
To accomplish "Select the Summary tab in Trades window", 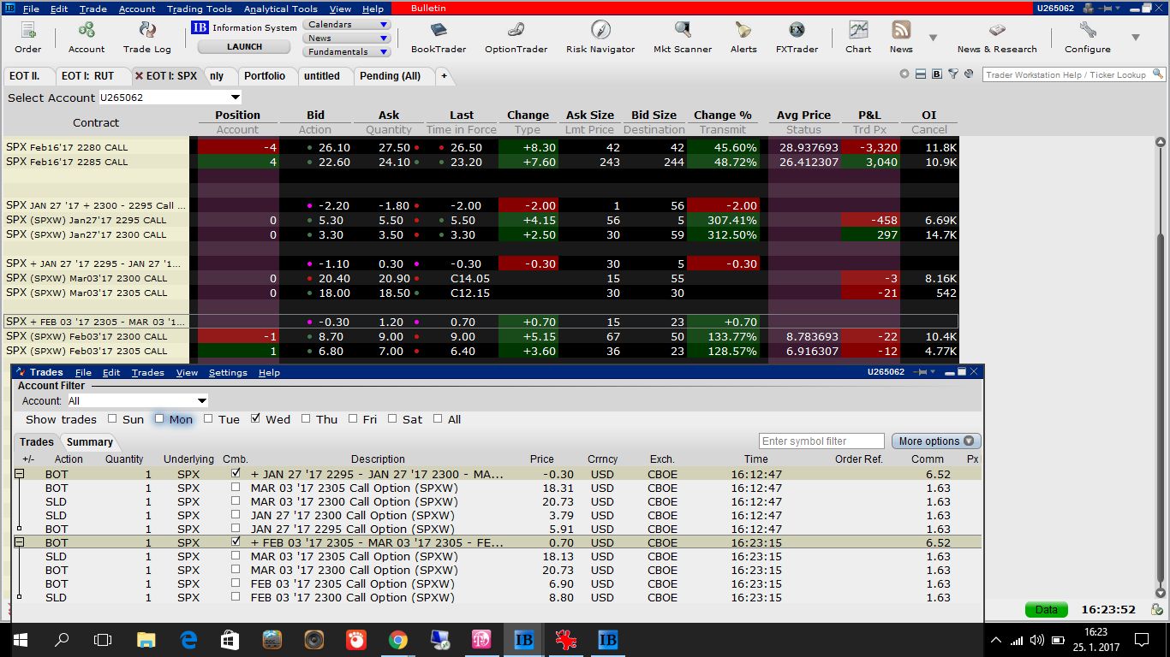I will [89, 442].
